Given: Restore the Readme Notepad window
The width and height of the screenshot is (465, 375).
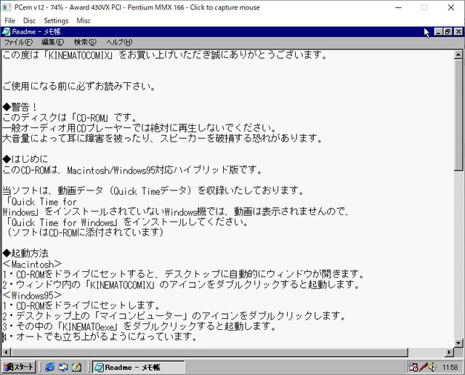Looking at the screenshot, I should click(448, 31).
